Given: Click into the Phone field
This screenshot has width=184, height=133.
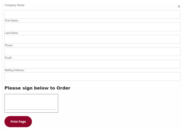Looking at the screenshot, I should [x=92, y=52].
